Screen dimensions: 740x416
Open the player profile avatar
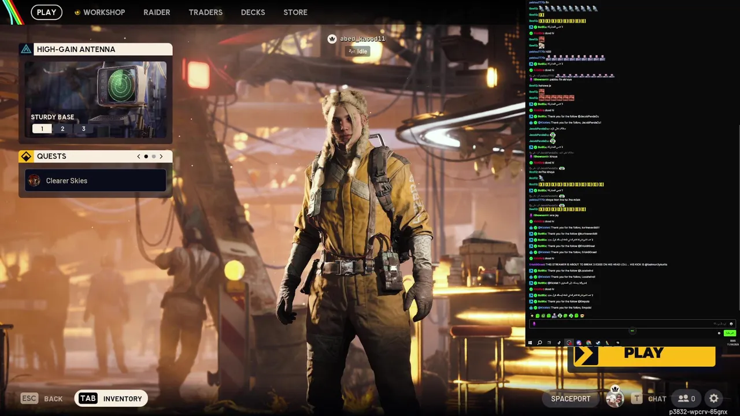coord(615,398)
